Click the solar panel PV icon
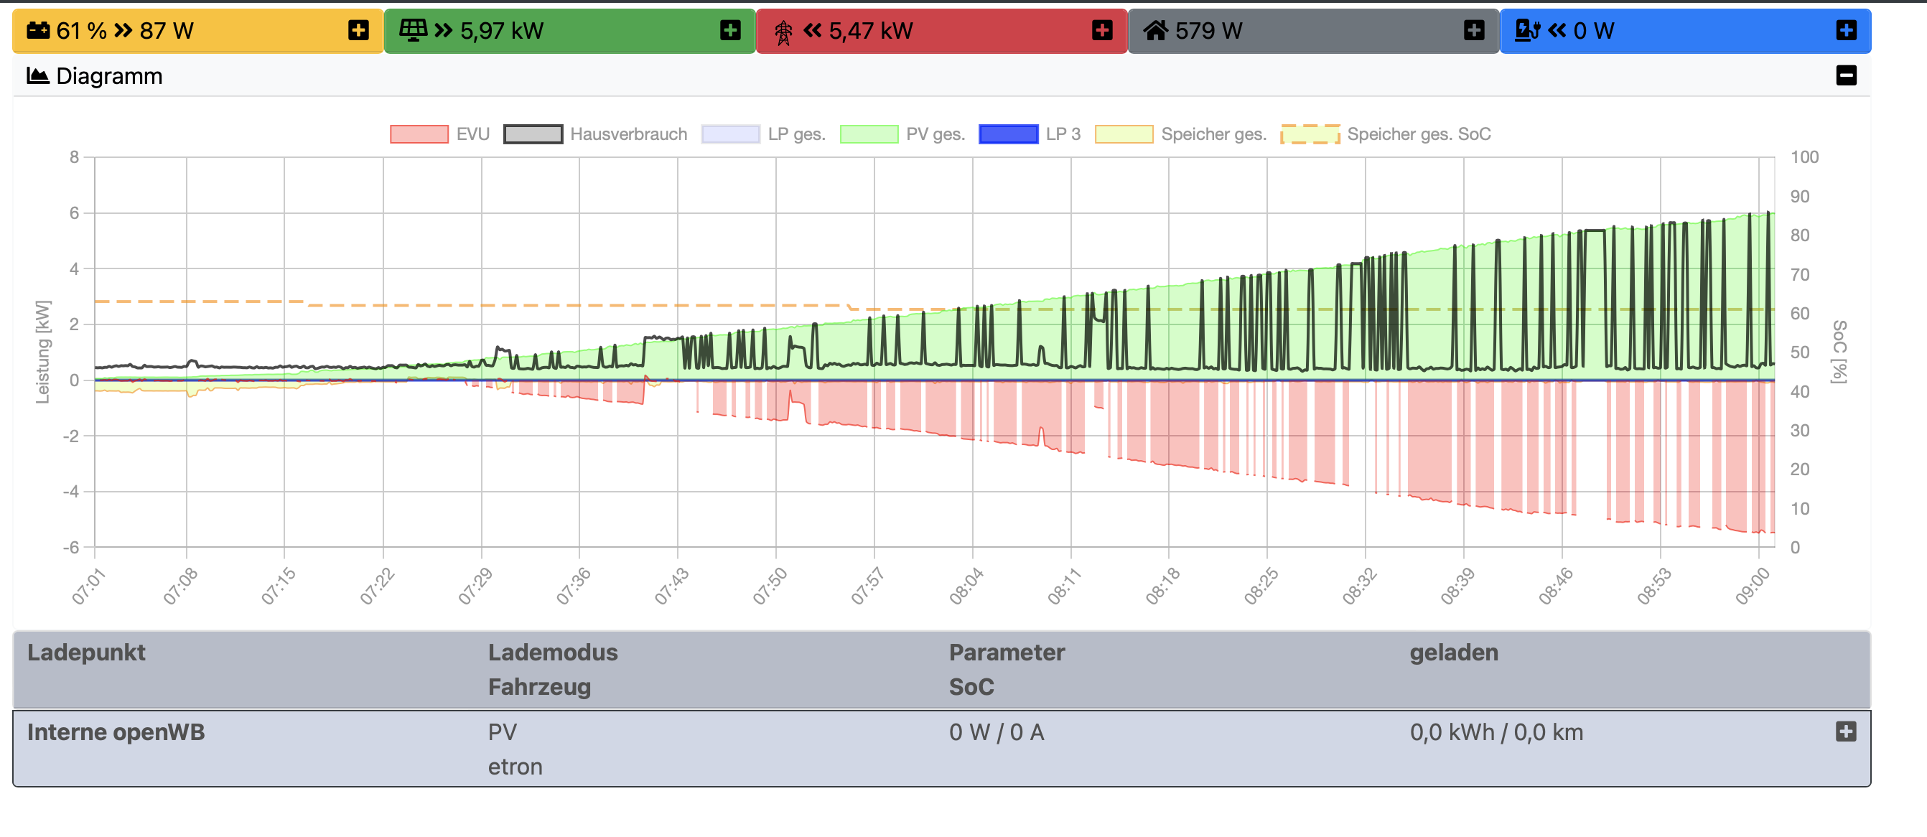Viewport: 1927px width, 837px height. [x=413, y=31]
